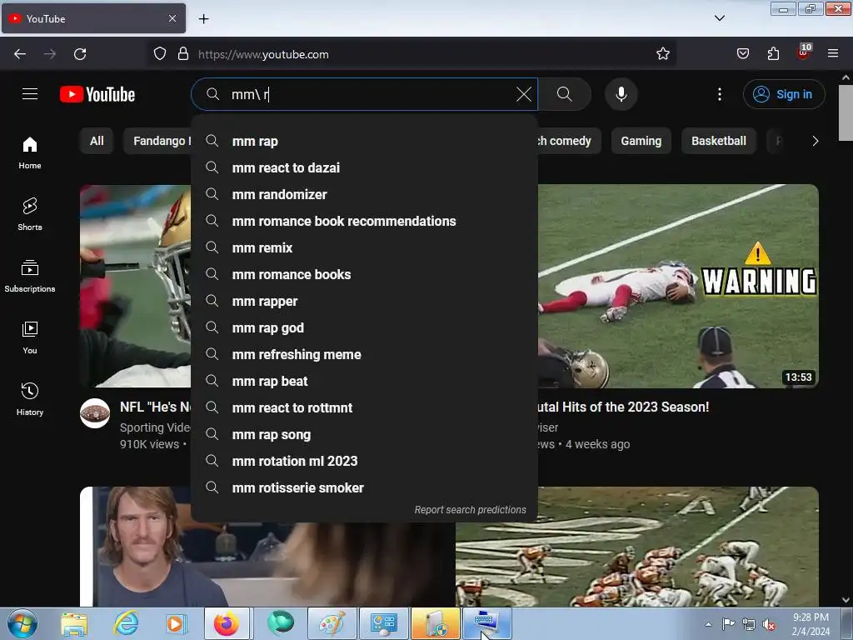Save page to Pocket
The width and height of the screenshot is (853, 640).
[742, 53]
